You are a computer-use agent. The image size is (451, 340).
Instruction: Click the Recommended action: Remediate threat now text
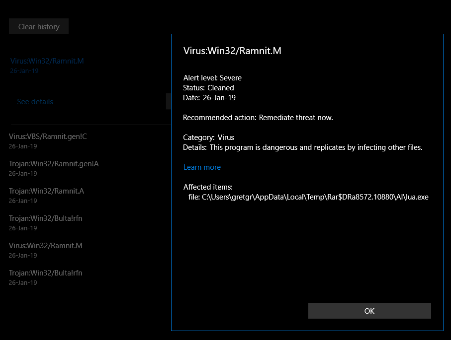[x=258, y=118]
